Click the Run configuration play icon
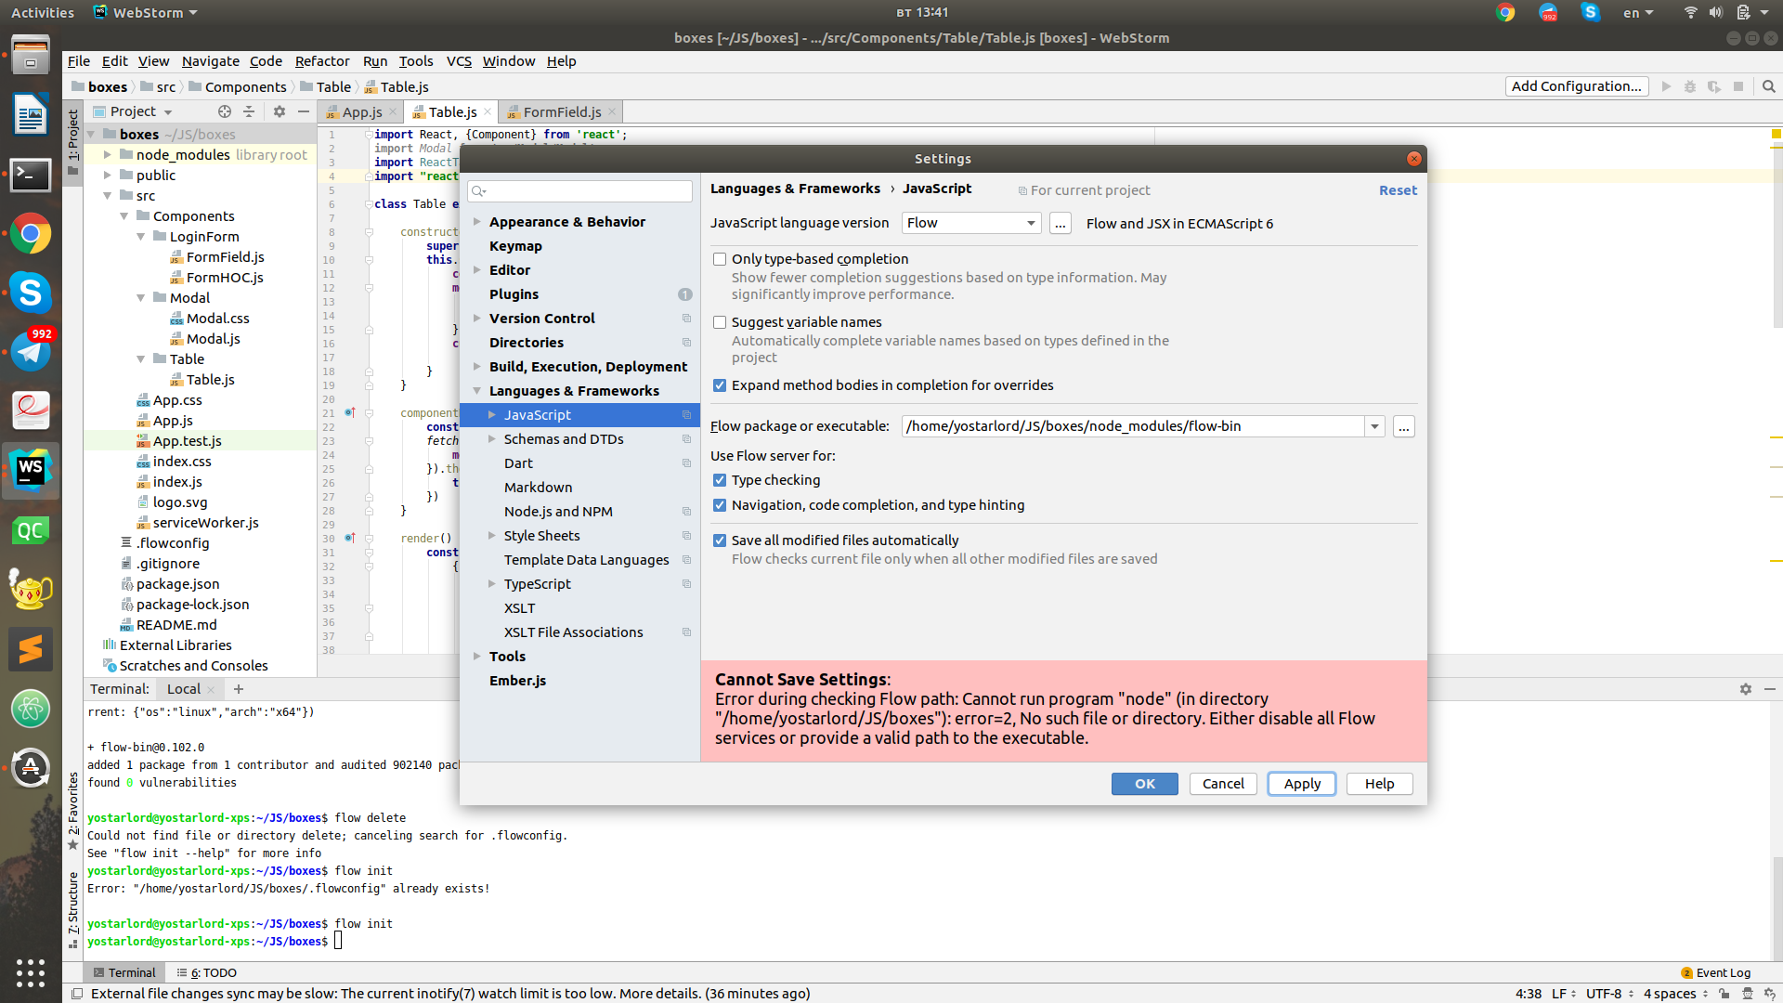The image size is (1783, 1003). click(x=1667, y=86)
